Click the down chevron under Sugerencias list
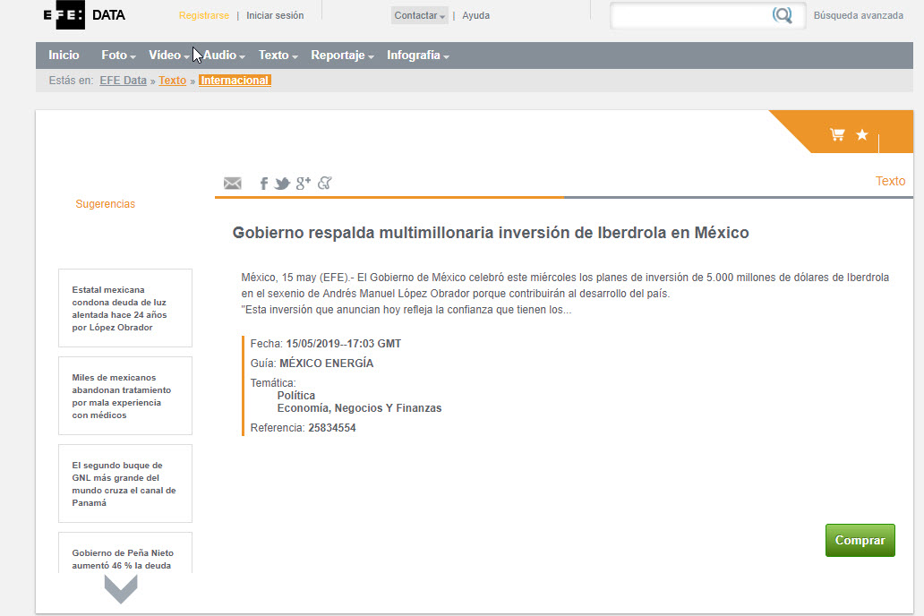Viewport: 924px width, 616px height. click(121, 589)
